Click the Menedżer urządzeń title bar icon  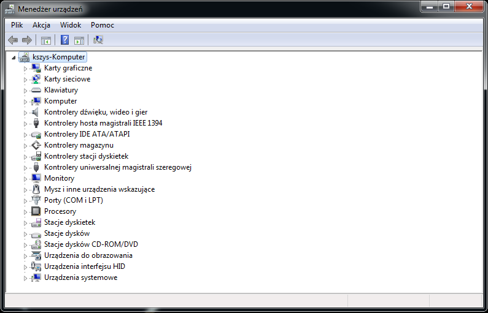tap(10, 9)
